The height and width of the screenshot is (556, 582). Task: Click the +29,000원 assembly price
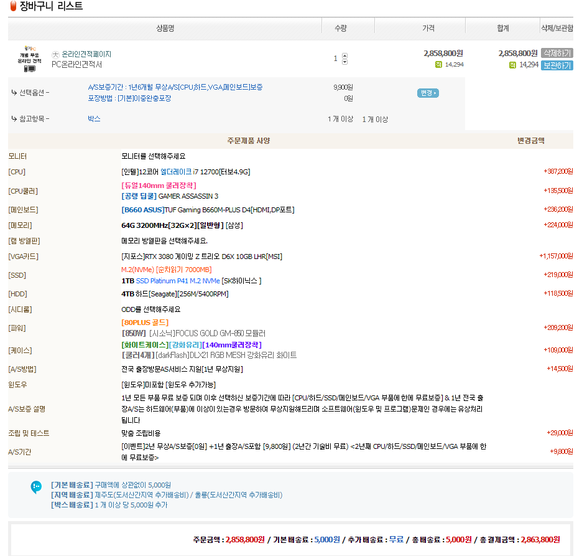(560, 433)
